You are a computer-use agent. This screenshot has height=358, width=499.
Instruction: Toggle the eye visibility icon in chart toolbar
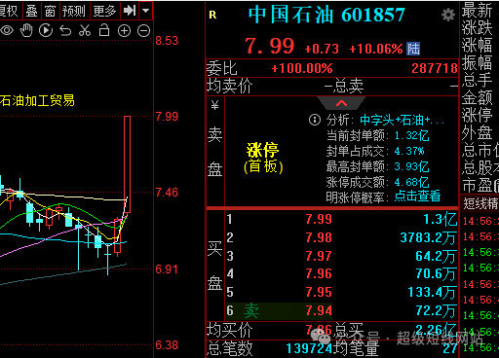(7, 31)
